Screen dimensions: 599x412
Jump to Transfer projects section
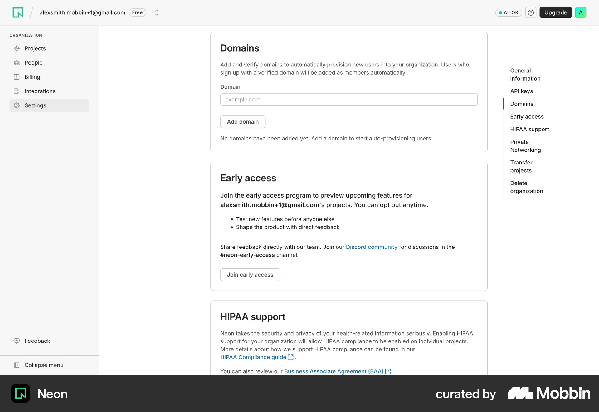pyautogui.click(x=521, y=166)
